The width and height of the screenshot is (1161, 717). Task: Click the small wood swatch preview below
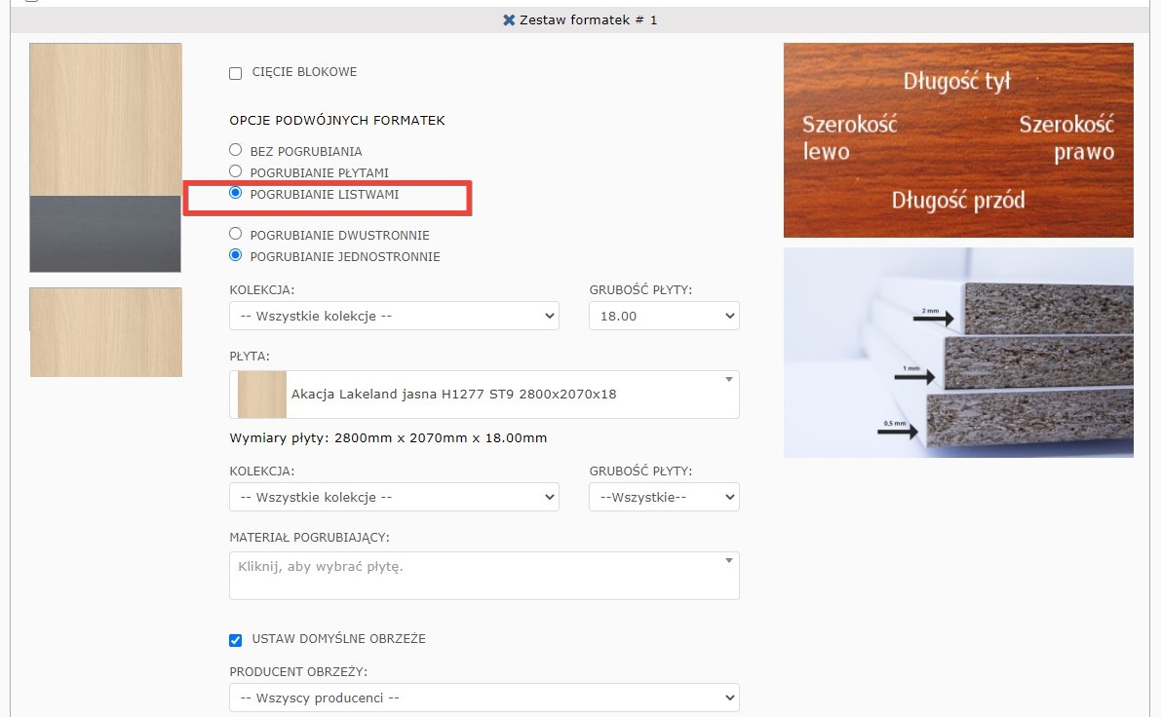tap(105, 332)
